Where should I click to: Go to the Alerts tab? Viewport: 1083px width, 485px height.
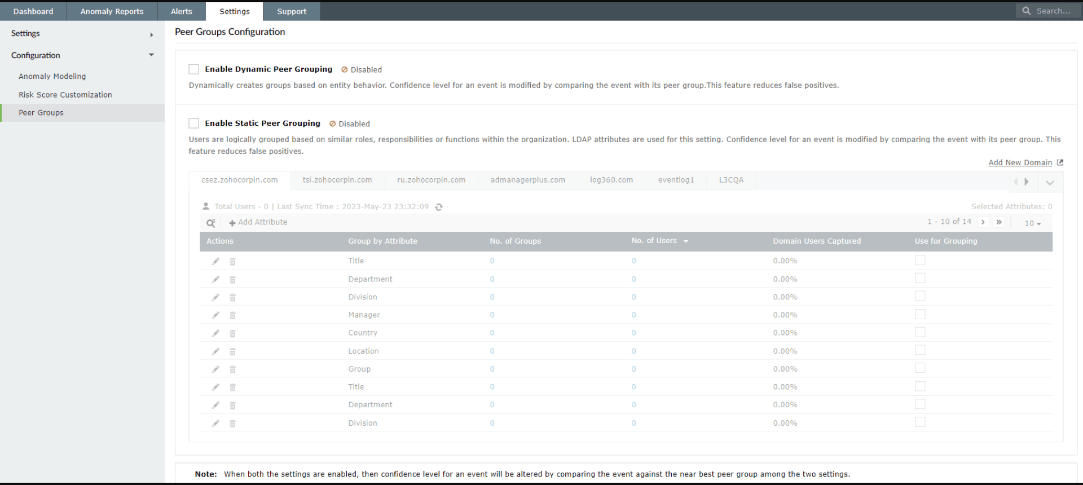click(x=182, y=11)
